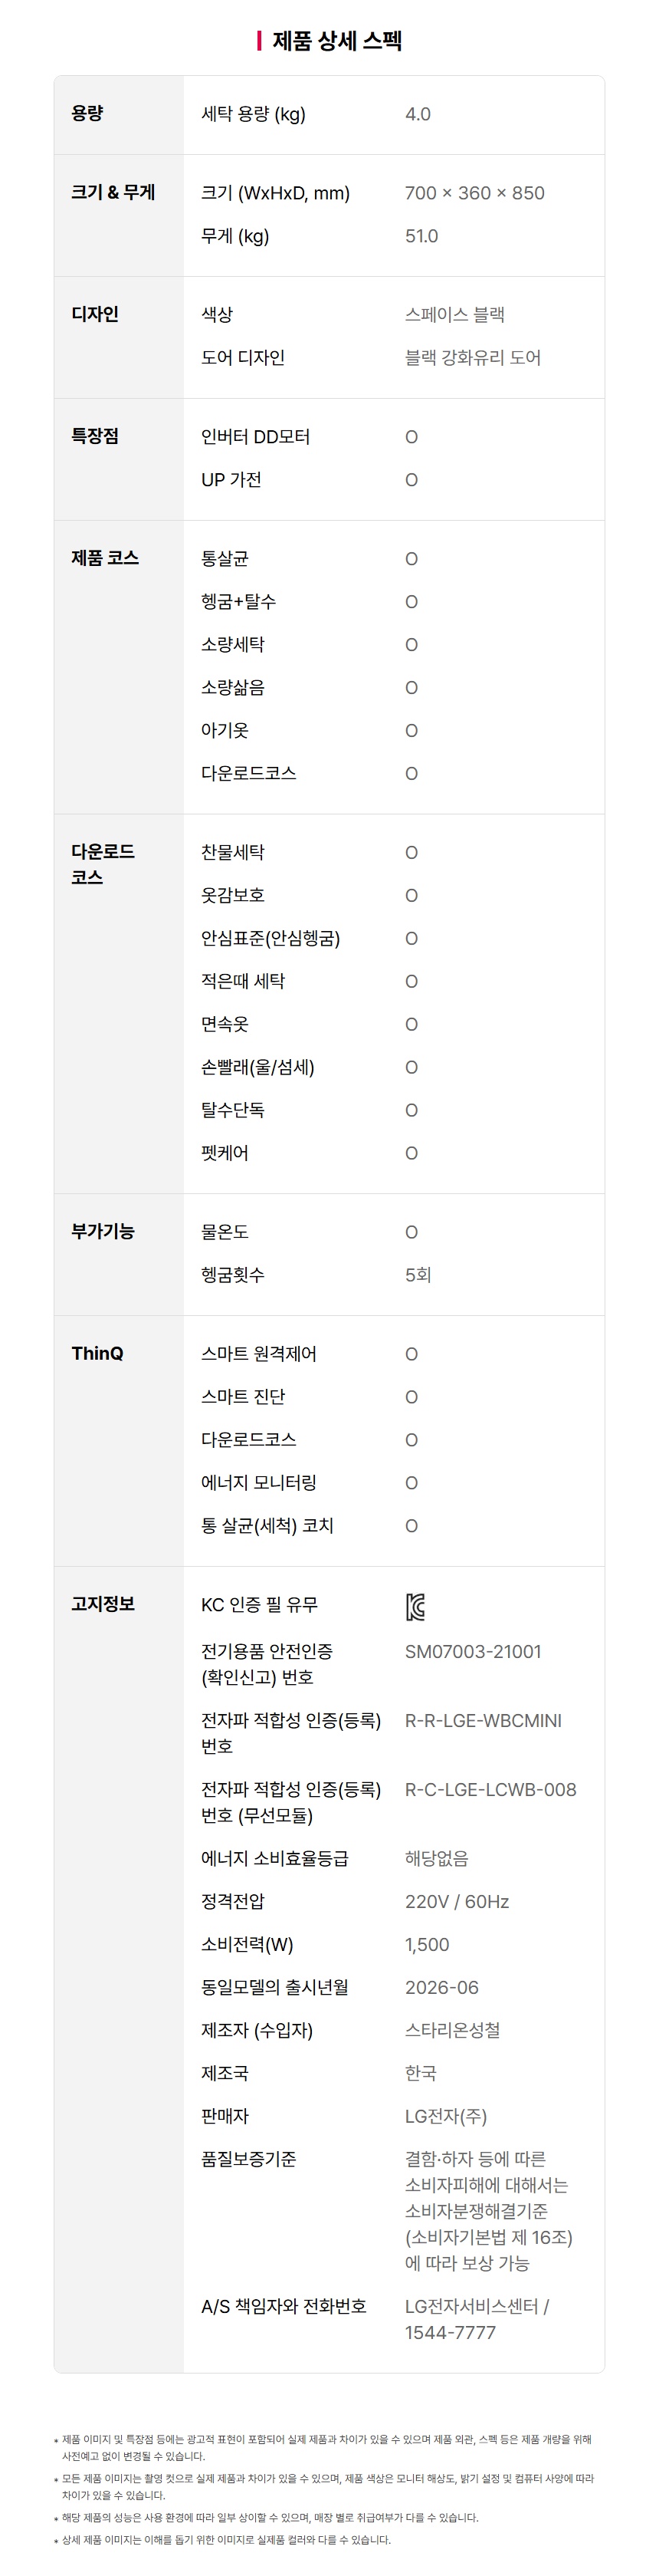Image resolution: width=659 pixels, height=2576 pixels.
Task: Click the 고지정보 category label
Action: pos(102,1604)
